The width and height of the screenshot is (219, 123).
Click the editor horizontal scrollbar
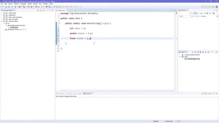click(x=117, y=90)
